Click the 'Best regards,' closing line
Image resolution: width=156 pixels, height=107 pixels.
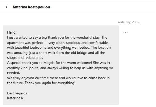pyautogui.click(x=17, y=93)
